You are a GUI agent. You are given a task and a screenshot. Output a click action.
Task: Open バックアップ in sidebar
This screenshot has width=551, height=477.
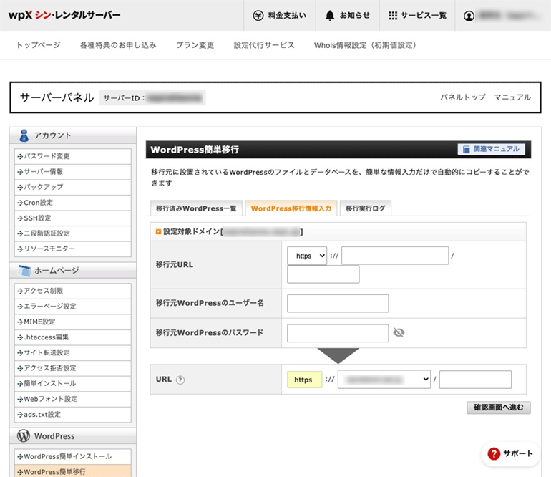pyautogui.click(x=73, y=187)
